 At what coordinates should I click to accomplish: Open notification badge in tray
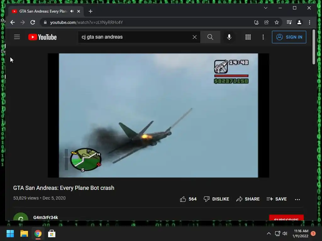click(313, 233)
